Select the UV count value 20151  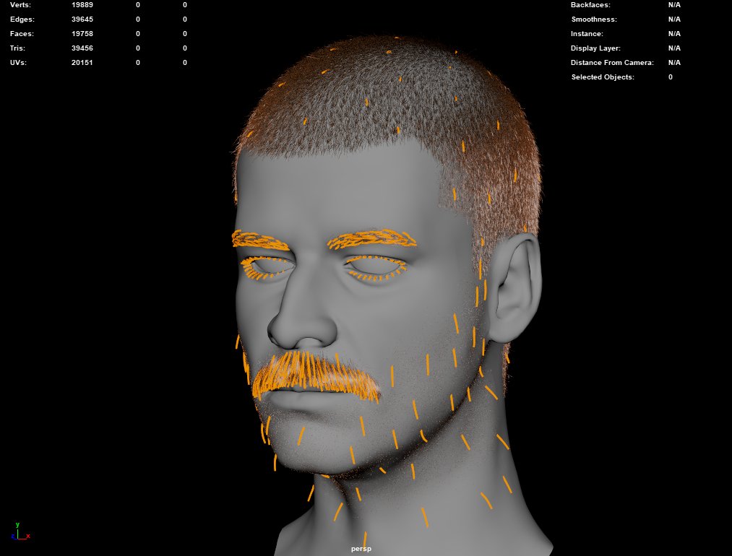(x=82, y=63)
